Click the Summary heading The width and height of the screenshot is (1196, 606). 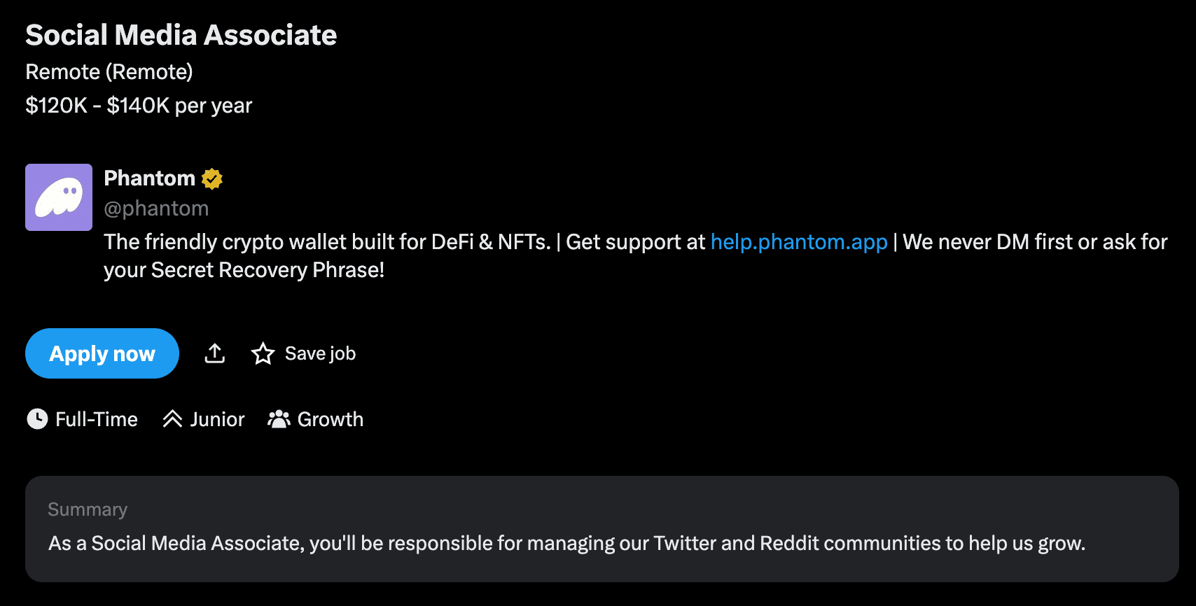click(88, 509)
